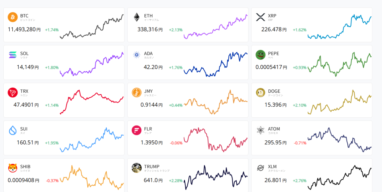
Task: Click the XRP logo icon
Action: tap(260, 17)
